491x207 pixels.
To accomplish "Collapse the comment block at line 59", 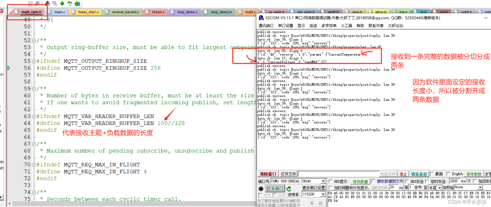I will [34, 89].
